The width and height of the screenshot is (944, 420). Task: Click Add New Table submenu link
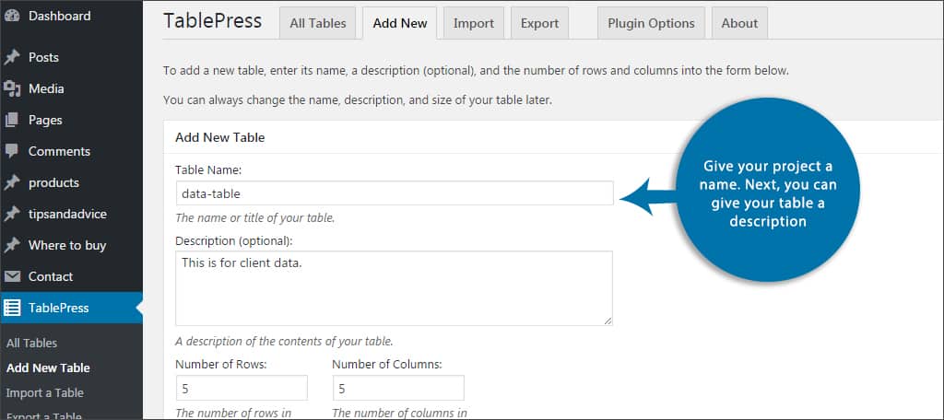point(48,368)
